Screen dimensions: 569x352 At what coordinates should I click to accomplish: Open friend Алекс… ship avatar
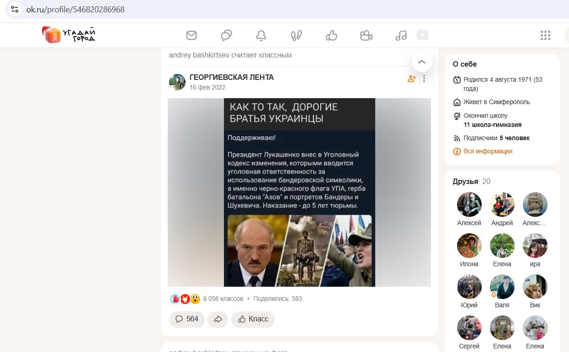click(535, 205)
